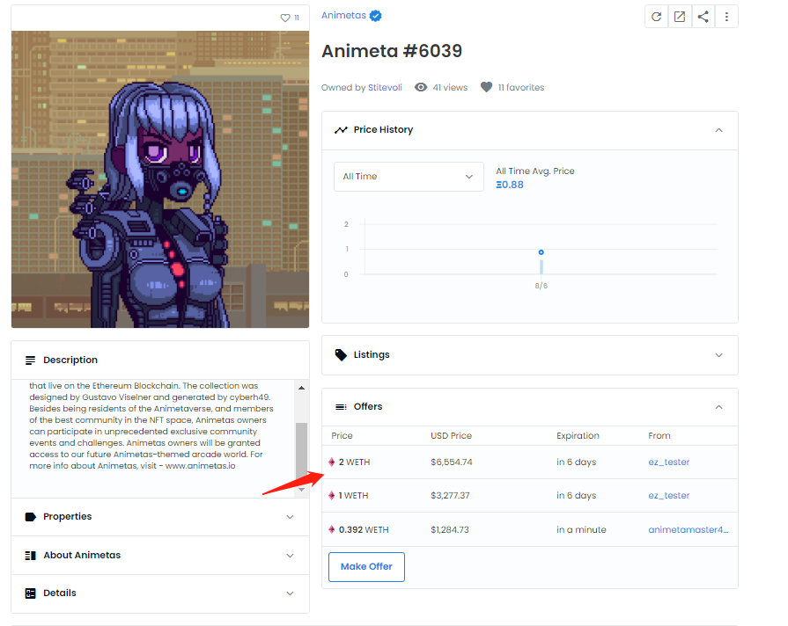
Task: Click the Make Offer button
Action: click(366, 567)
